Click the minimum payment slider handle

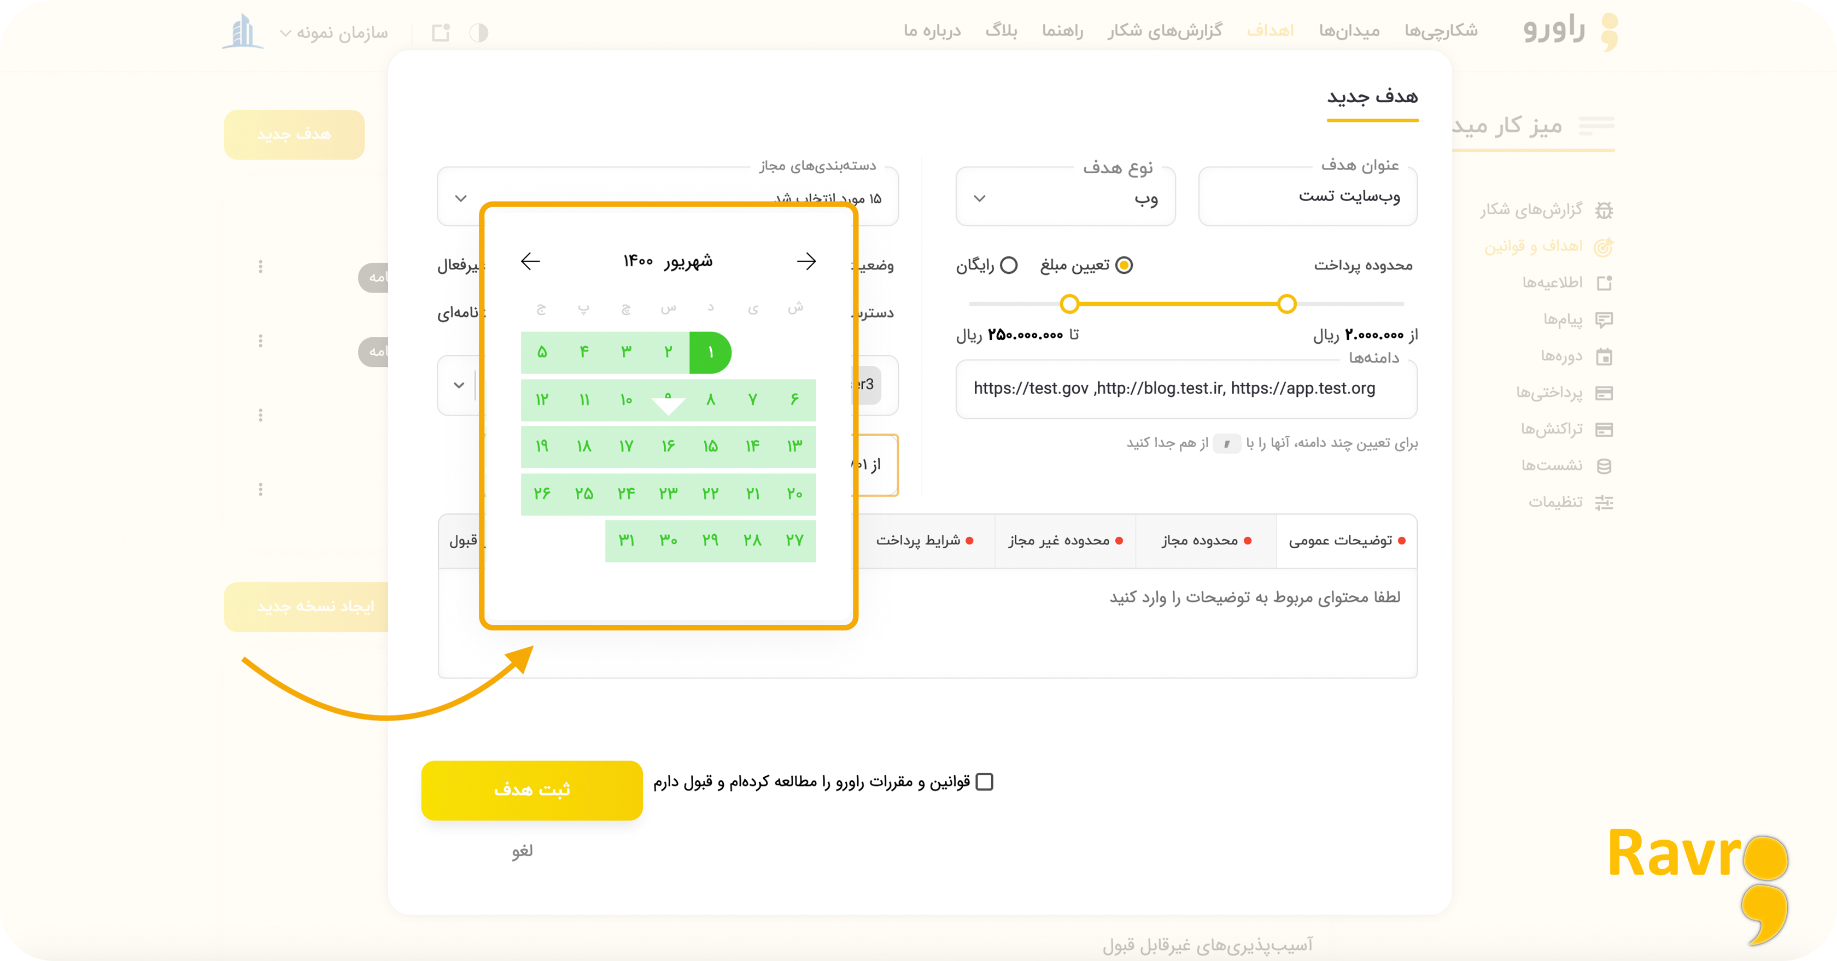tap(1286, 304)
